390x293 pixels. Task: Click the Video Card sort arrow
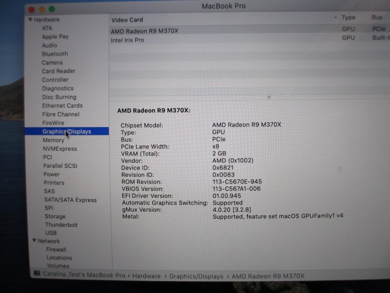click(336, 18)
